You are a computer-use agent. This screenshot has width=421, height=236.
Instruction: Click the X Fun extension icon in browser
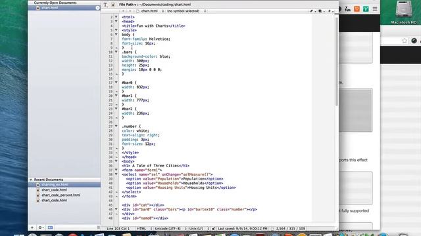pyautogui.click(x=347, y=9)
